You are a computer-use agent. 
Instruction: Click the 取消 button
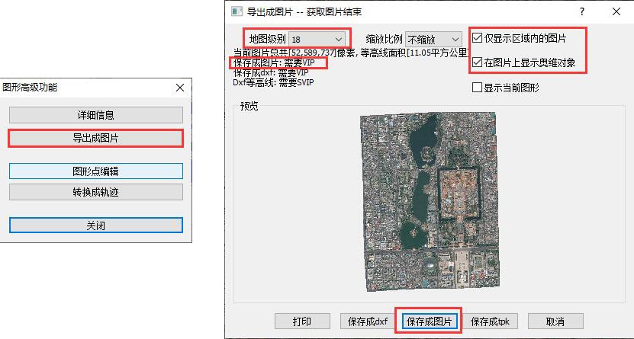click(x=555, y=321)
